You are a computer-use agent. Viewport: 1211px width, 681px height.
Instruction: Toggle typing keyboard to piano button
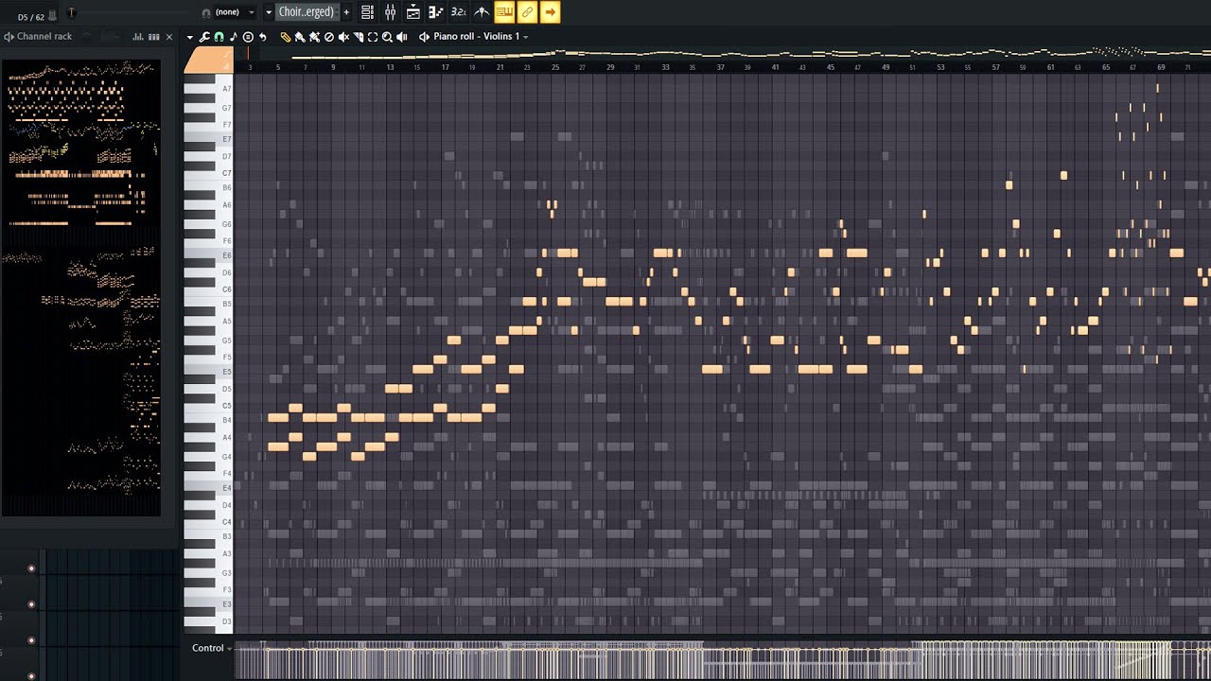point(504,12)
